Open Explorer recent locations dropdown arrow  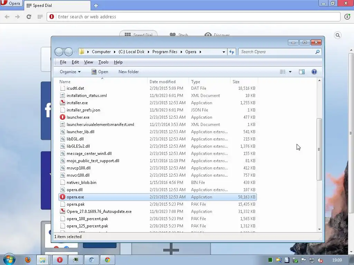point(75,52)
